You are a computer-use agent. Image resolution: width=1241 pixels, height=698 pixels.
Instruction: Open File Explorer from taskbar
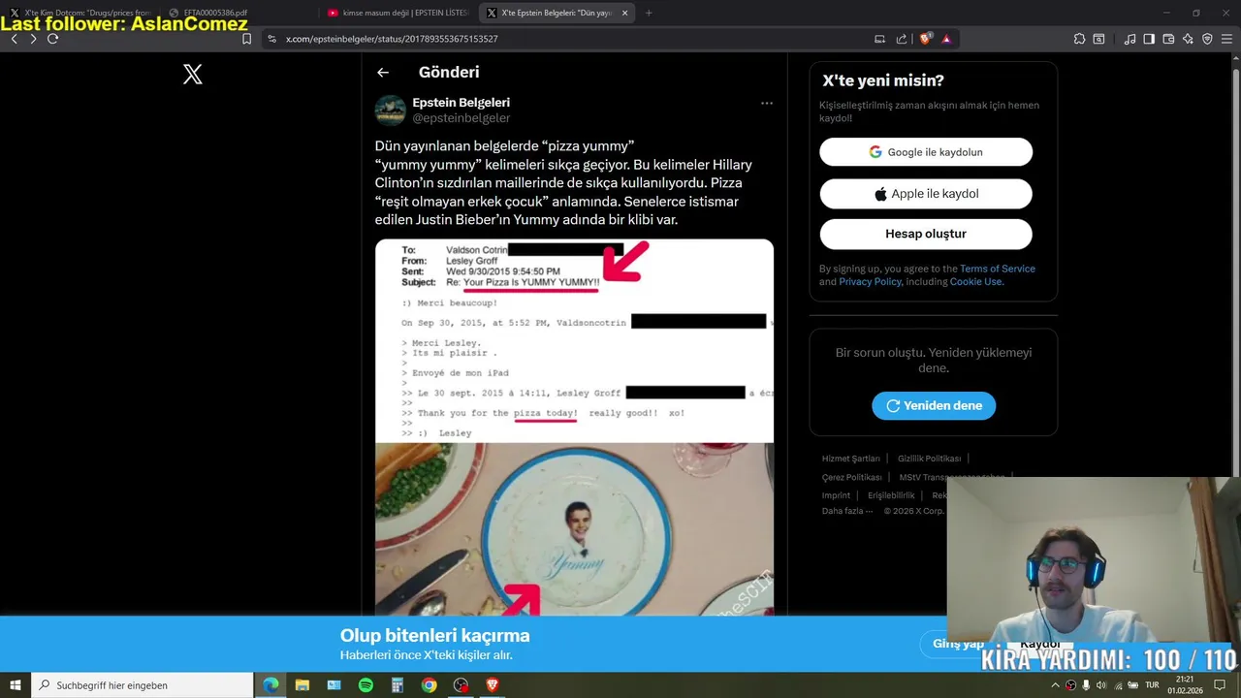[x=302, y=684]
